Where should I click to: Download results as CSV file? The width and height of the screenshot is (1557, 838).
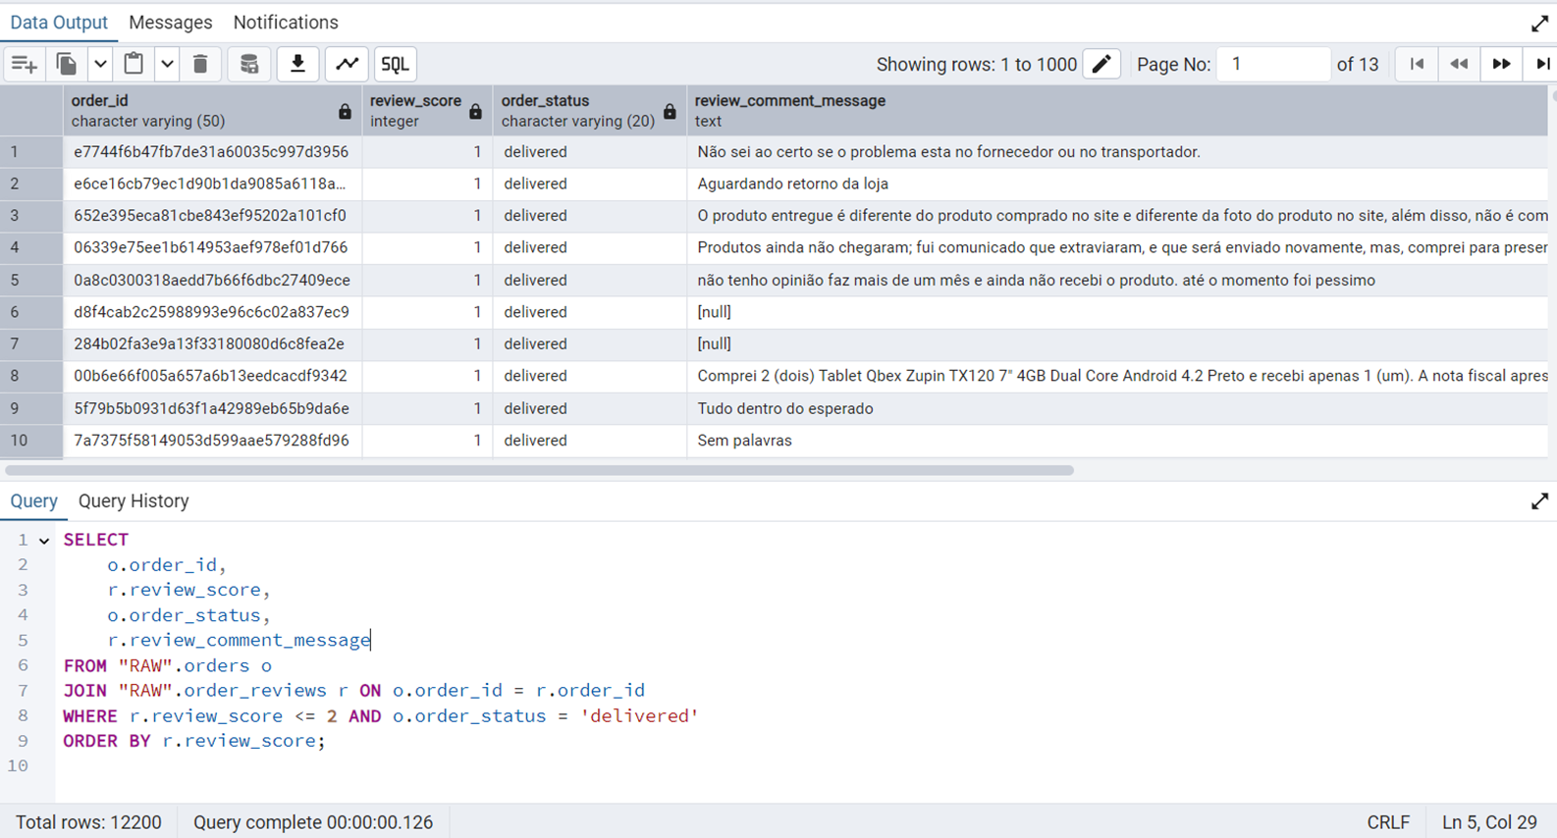coord(297,65)
